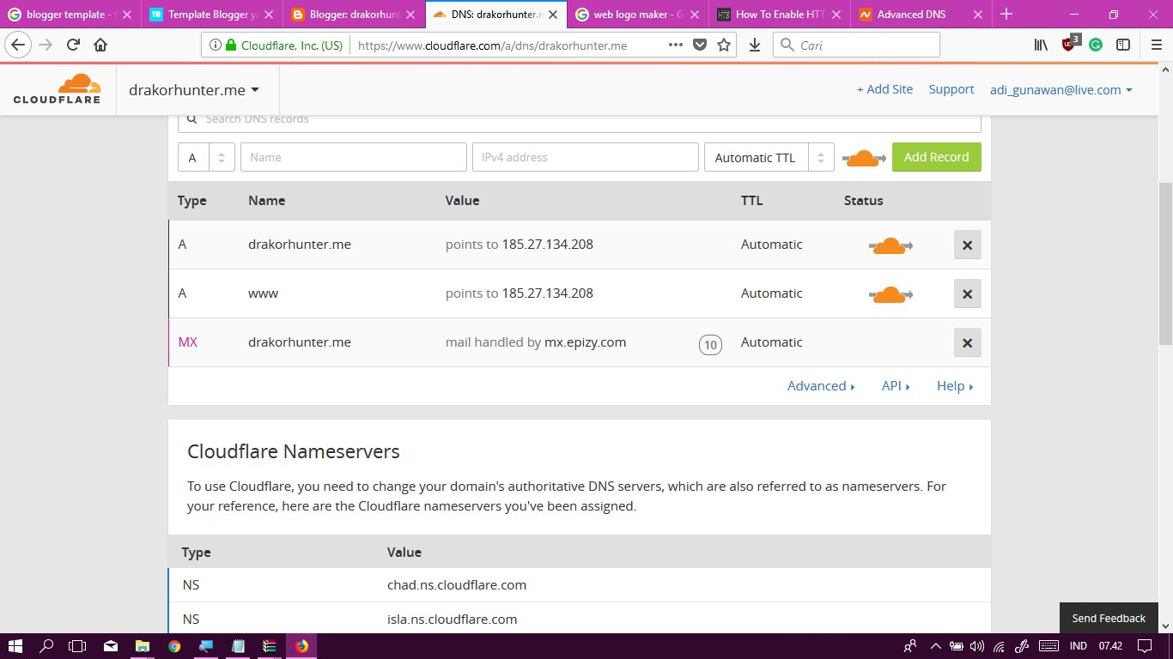Open Chrome from taskbar
Viewport: 1173px width, 659px height.
click(x=174, y=646)
